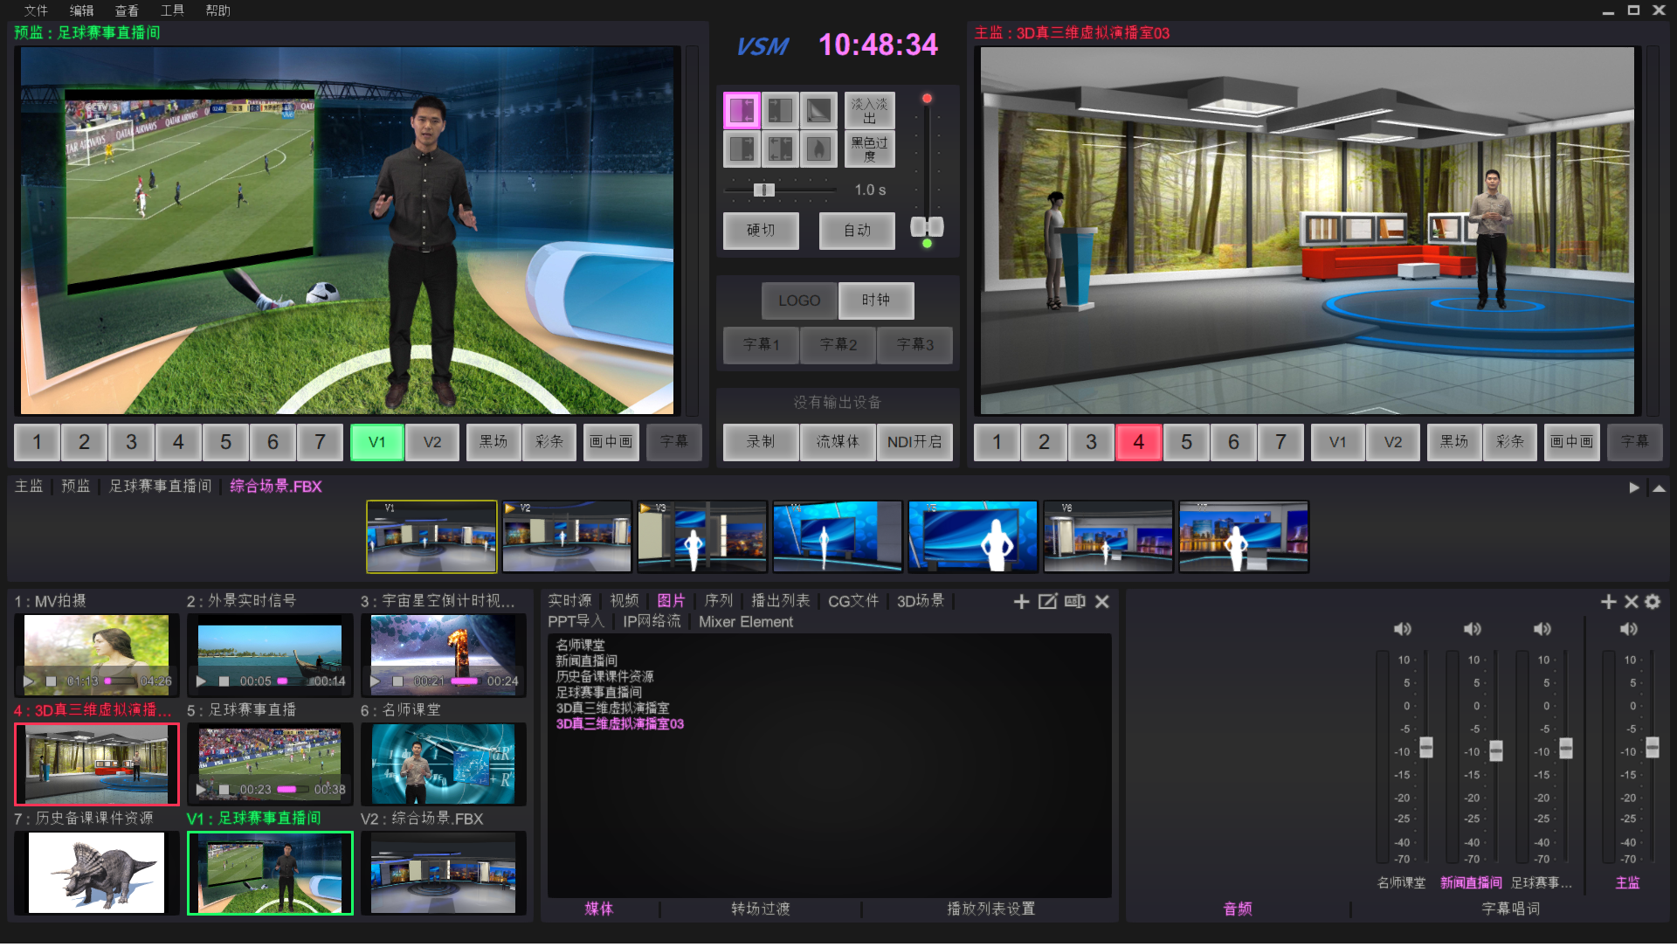Mute the 主监 master audio channel

coord(1629,630)
